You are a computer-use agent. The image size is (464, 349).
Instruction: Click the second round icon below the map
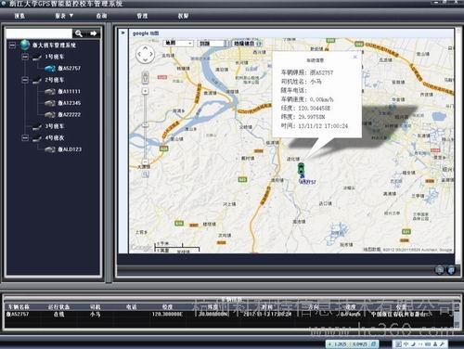pos(451,270)
